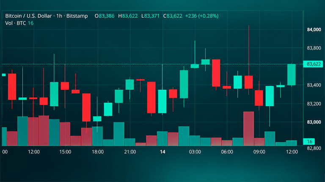The width and height of the screenshot is (325, 182).
Task: Click the 15:00 time axis label
Action: [65, 152]
